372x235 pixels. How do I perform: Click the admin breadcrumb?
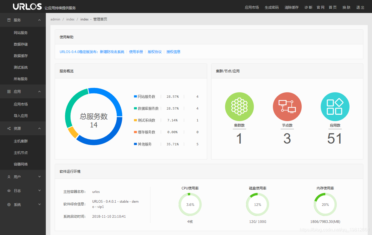coord(55,19)
